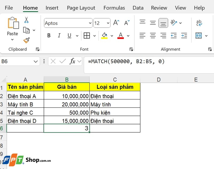Switch to the Formulas ribbon tab
The width and height of the screenshot is (214, 169).
[x=114, y=8]
